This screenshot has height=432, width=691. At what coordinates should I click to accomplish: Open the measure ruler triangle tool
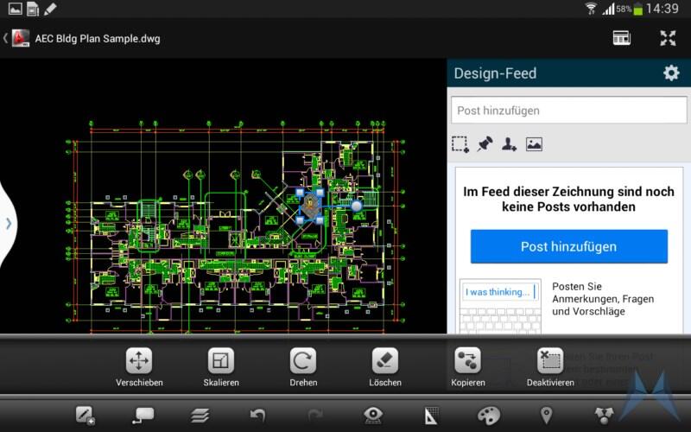(431, 416)
